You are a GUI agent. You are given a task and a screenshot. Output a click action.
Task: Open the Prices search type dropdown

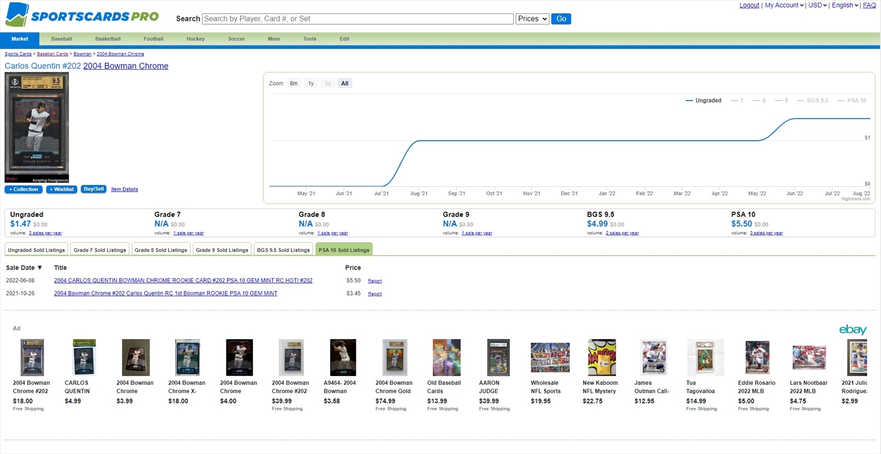532,19
